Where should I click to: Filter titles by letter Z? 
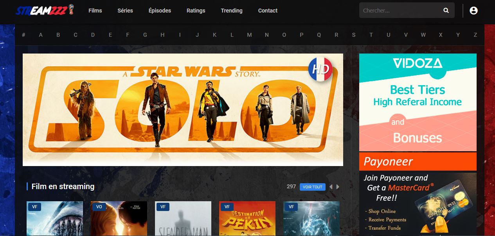tap(475, 35)
